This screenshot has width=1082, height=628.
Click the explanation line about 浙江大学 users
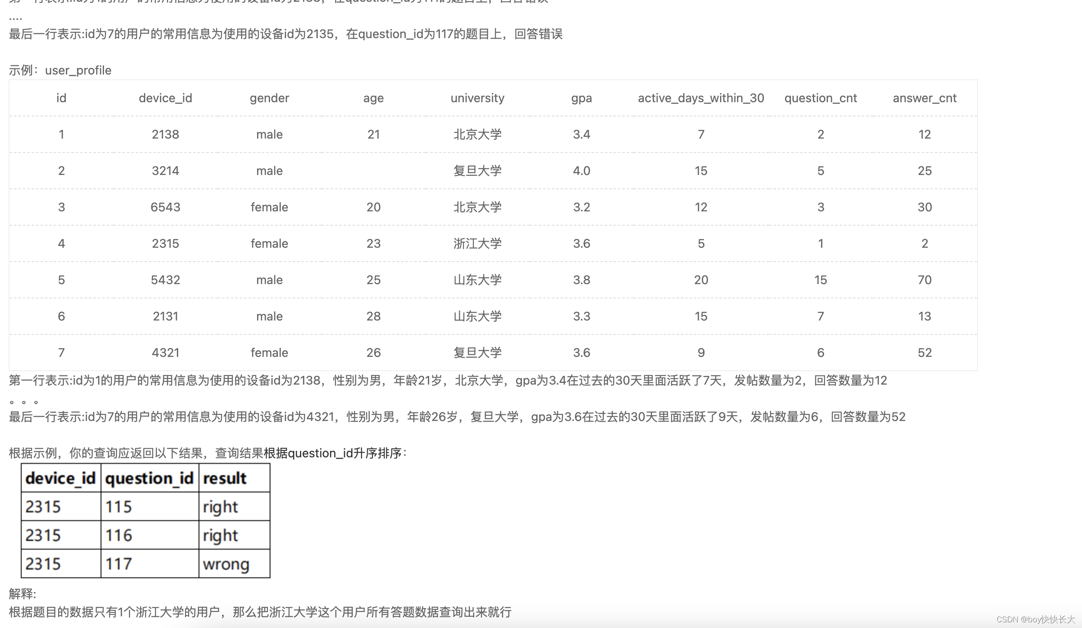(260, 612)
